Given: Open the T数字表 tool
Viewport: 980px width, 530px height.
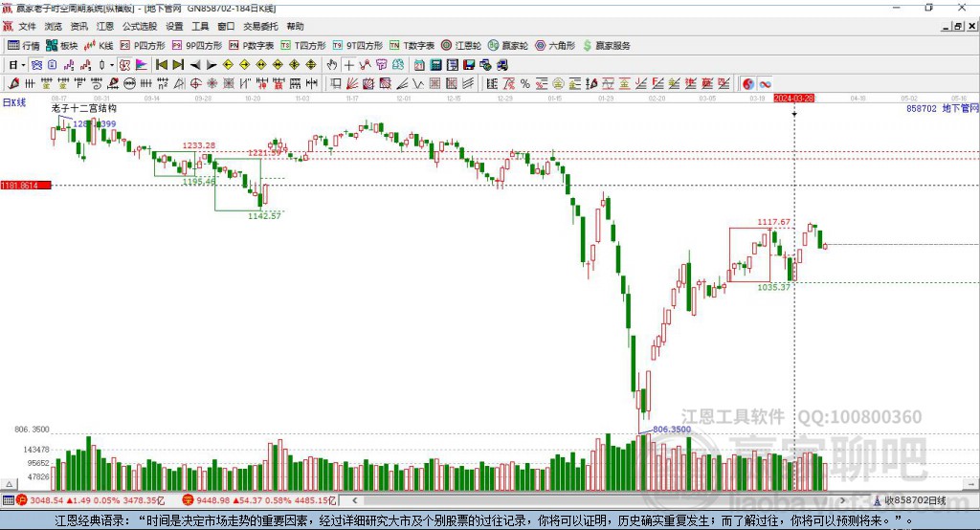Looking at the screenshot, I should pos(412,46).
